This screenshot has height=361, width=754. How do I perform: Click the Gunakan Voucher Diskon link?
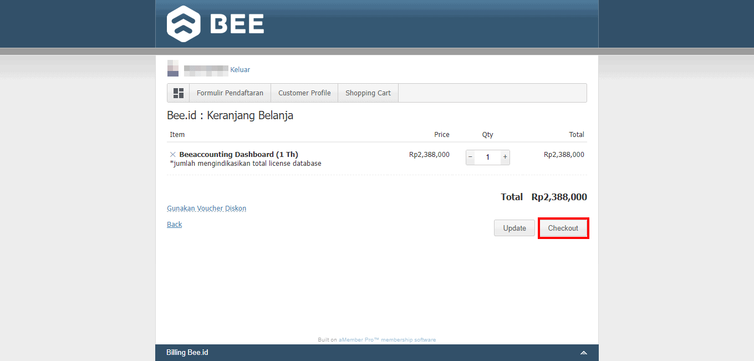[207, 209]
